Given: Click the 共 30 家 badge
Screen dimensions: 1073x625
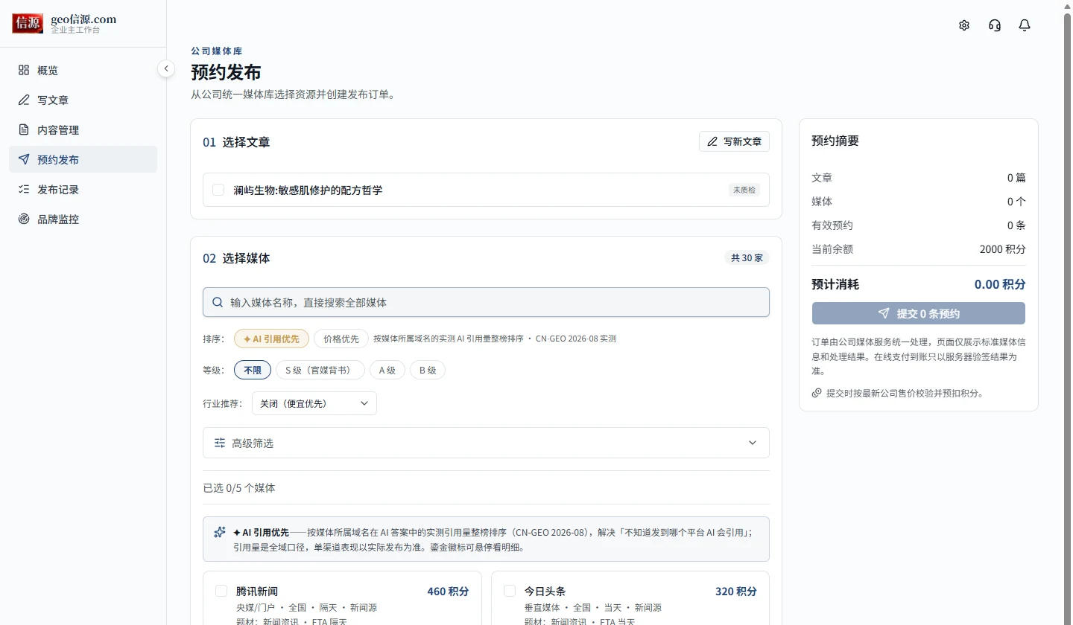Looking at the screenshot, I should pyautogui.click(x=747, y=257).
